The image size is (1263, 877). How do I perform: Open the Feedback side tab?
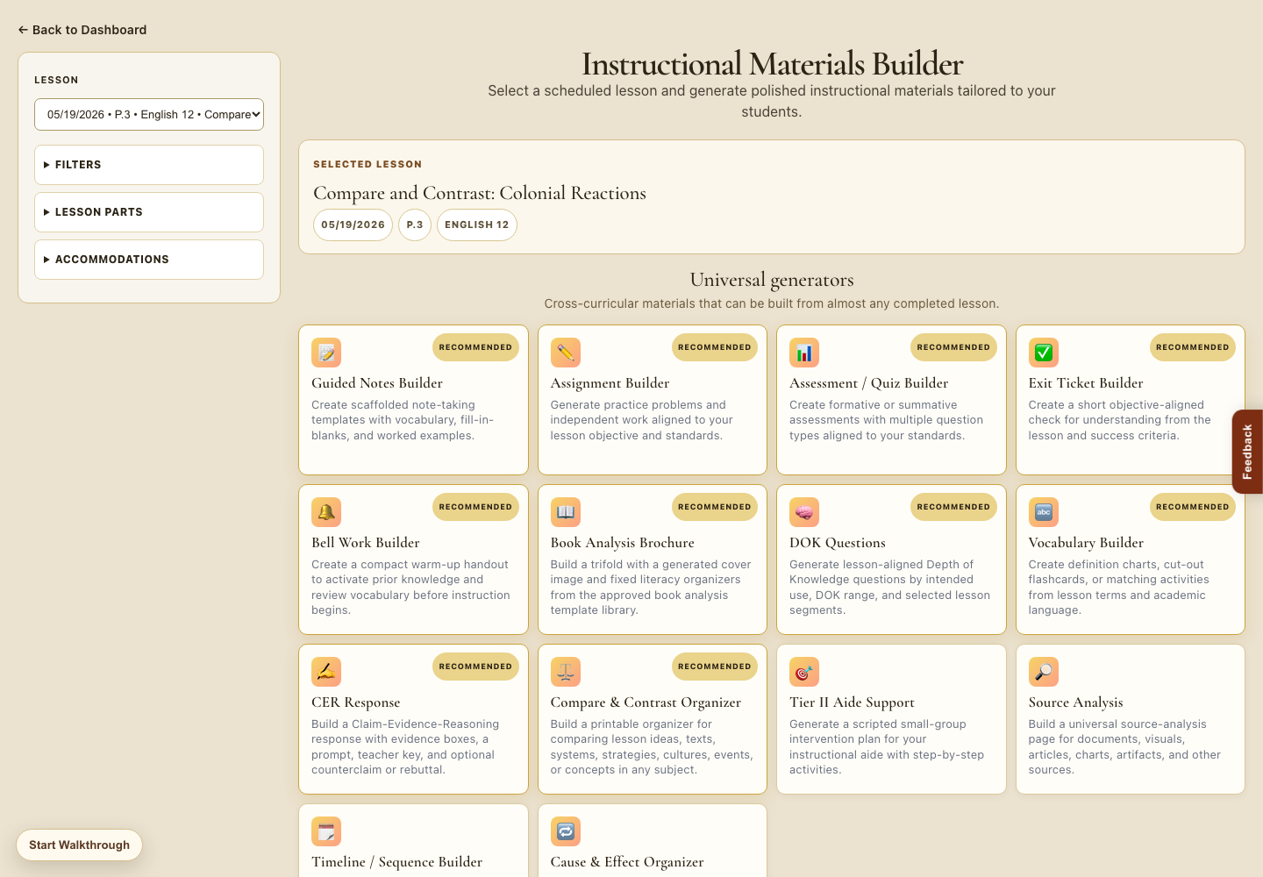coord(1247,452)
